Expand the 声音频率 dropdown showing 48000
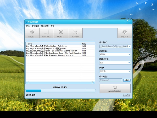Image resolution: width=157 pixels, height=118 pixels. (x=115, y=55)
